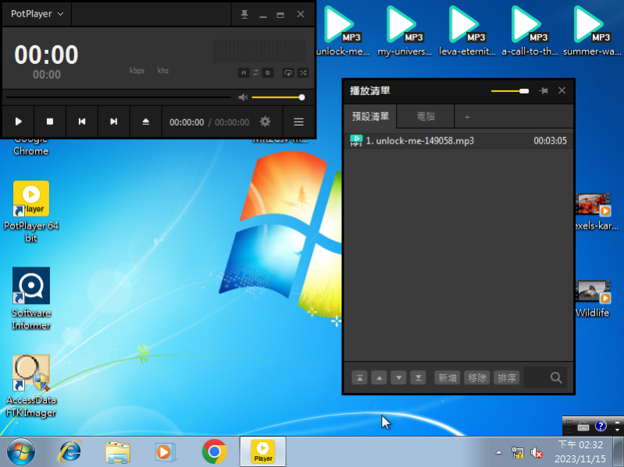
Task: Select PotPlayer 64 bit desktop shortcut
Action: pos(31,211)
